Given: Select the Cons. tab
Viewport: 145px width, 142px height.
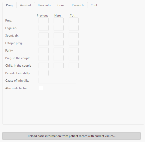Looking at the screenshot, I should pos(61,5).
